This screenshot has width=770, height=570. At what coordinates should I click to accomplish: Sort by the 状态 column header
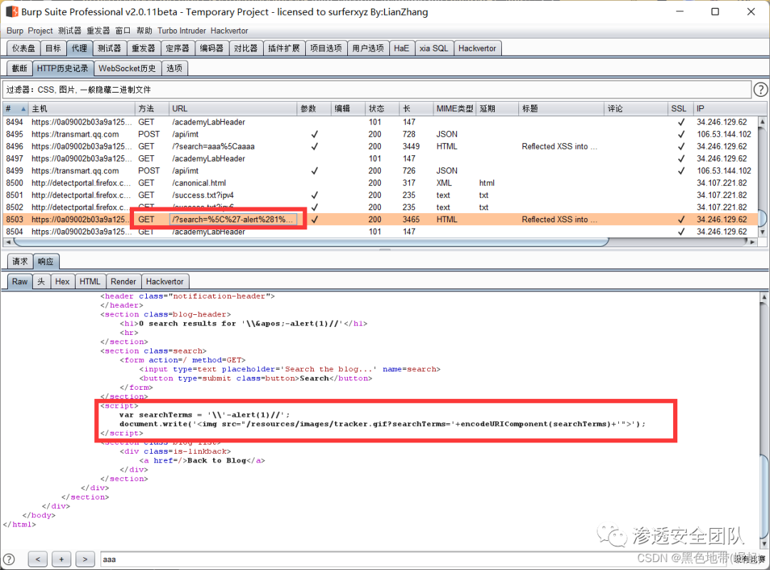tap(381, 108)
